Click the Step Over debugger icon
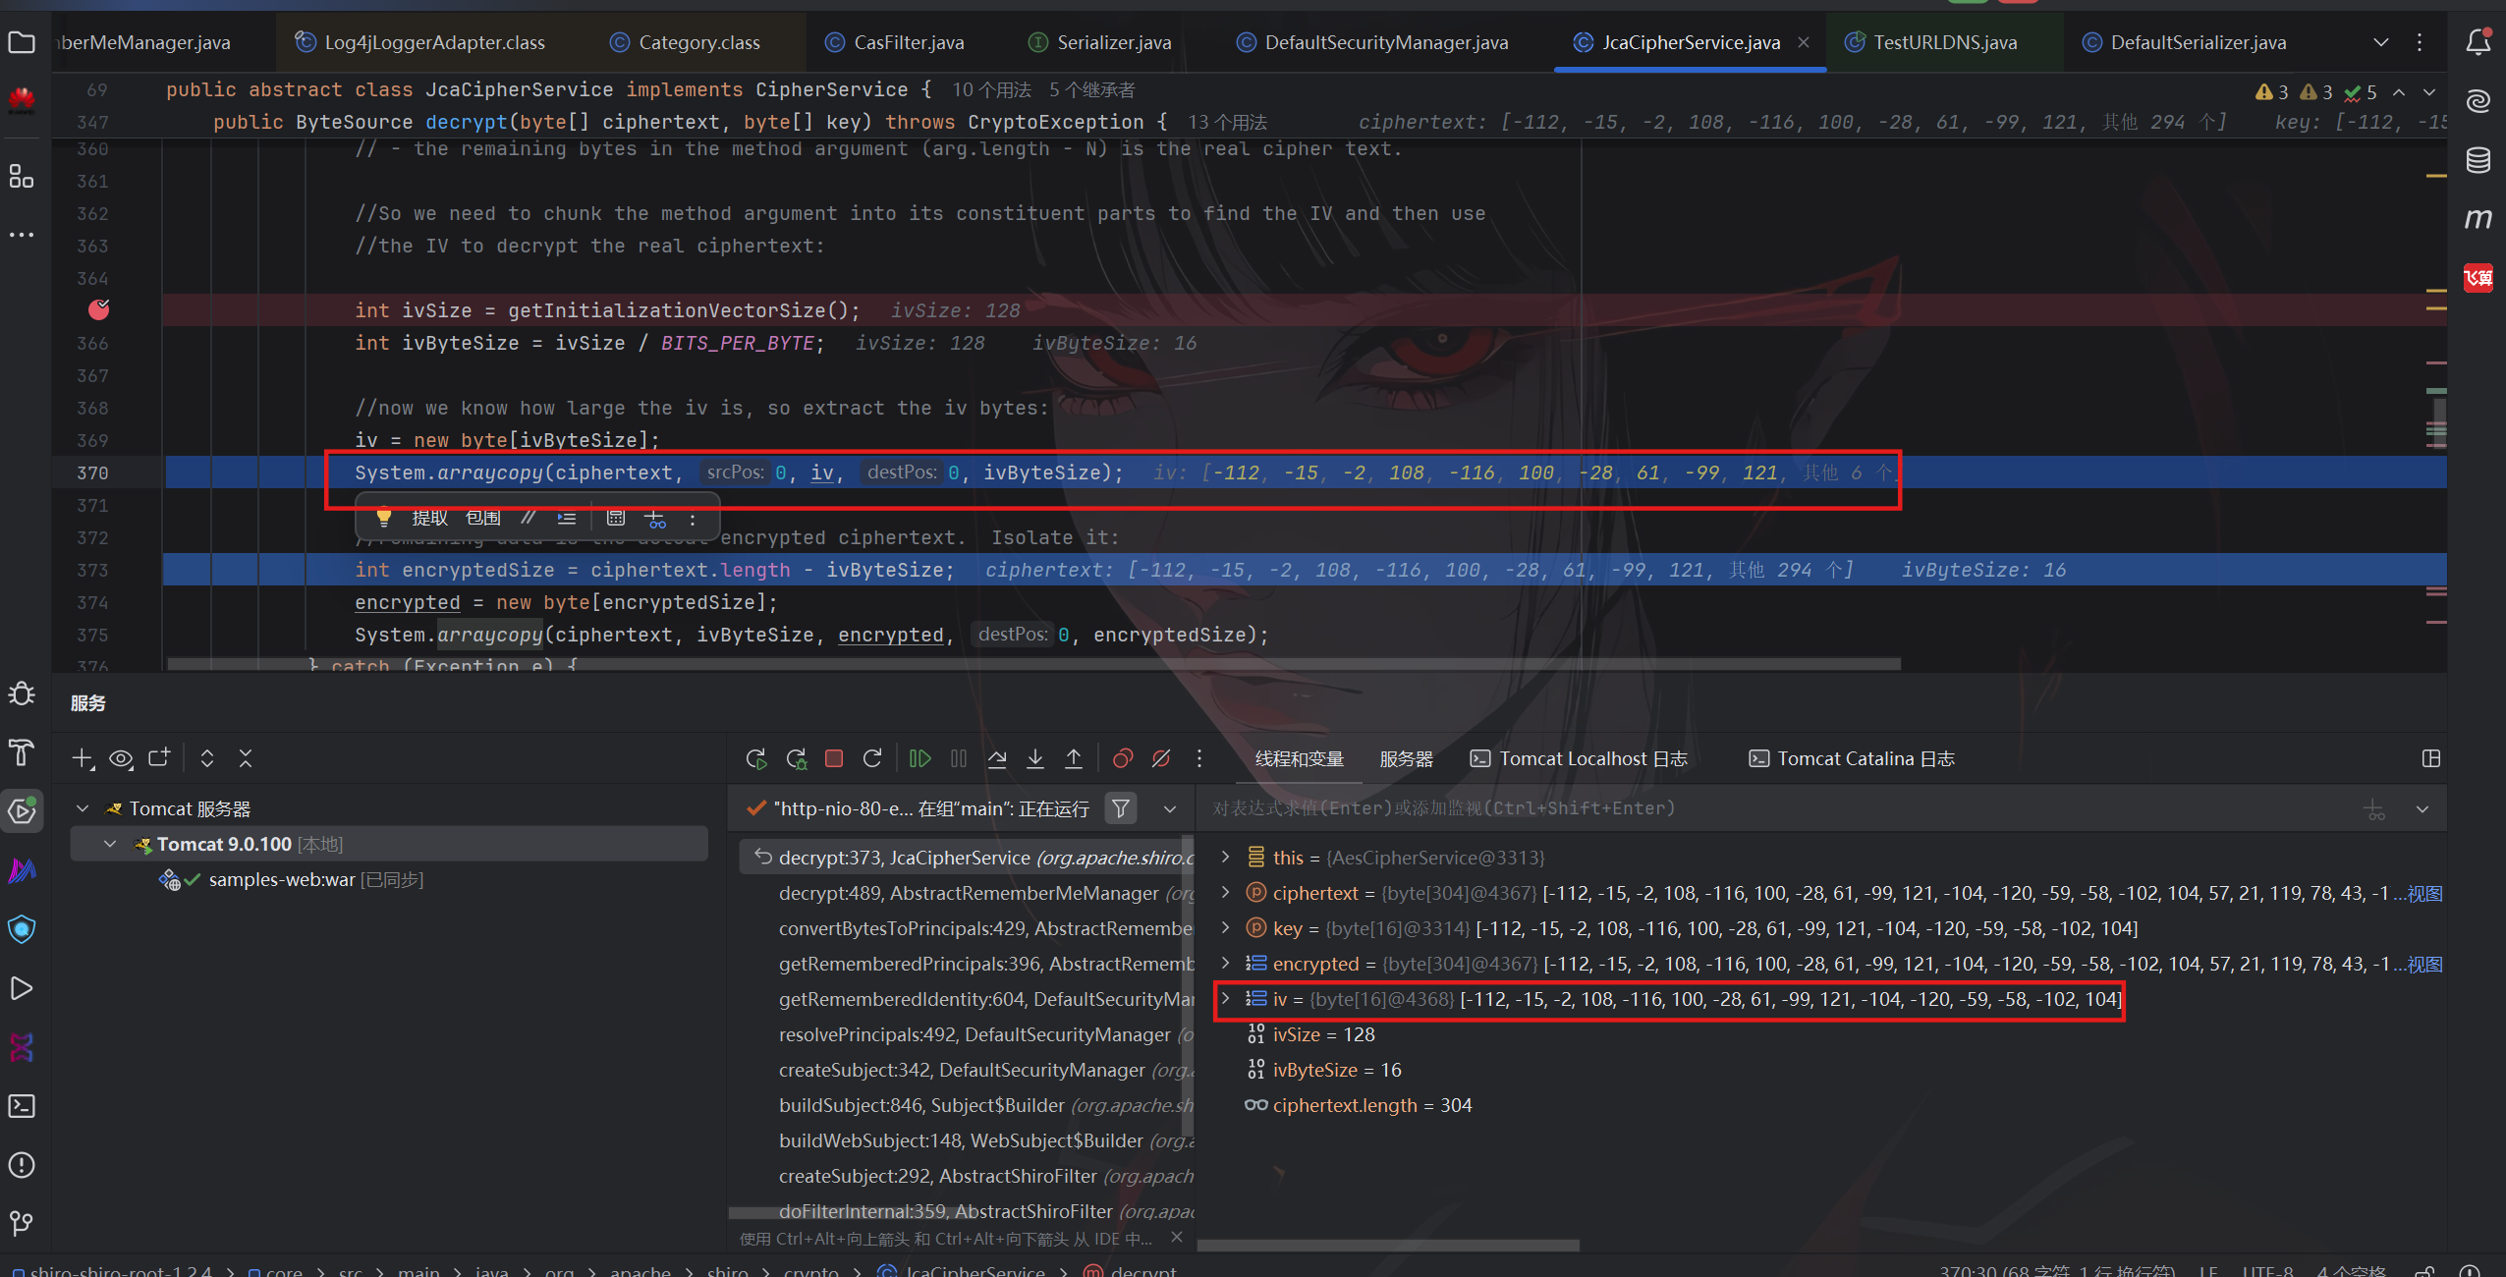The width and height of the screenshot is (2506, 1277). pyautogui.click(x=997, y=758)
